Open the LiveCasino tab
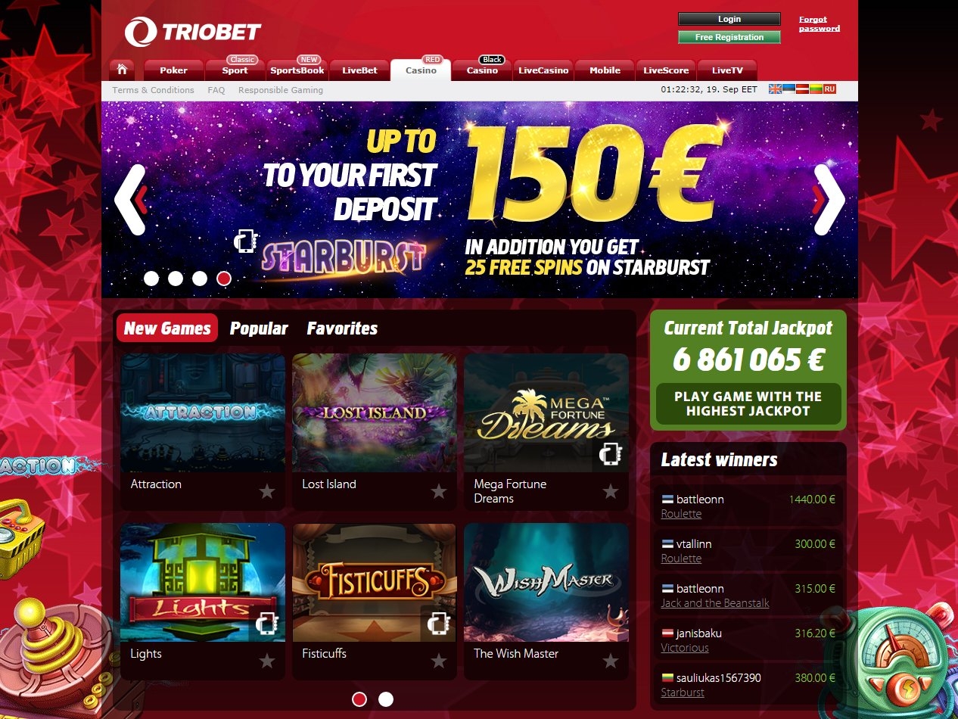The height and width of the screenshot is (719, 958). 543,70
